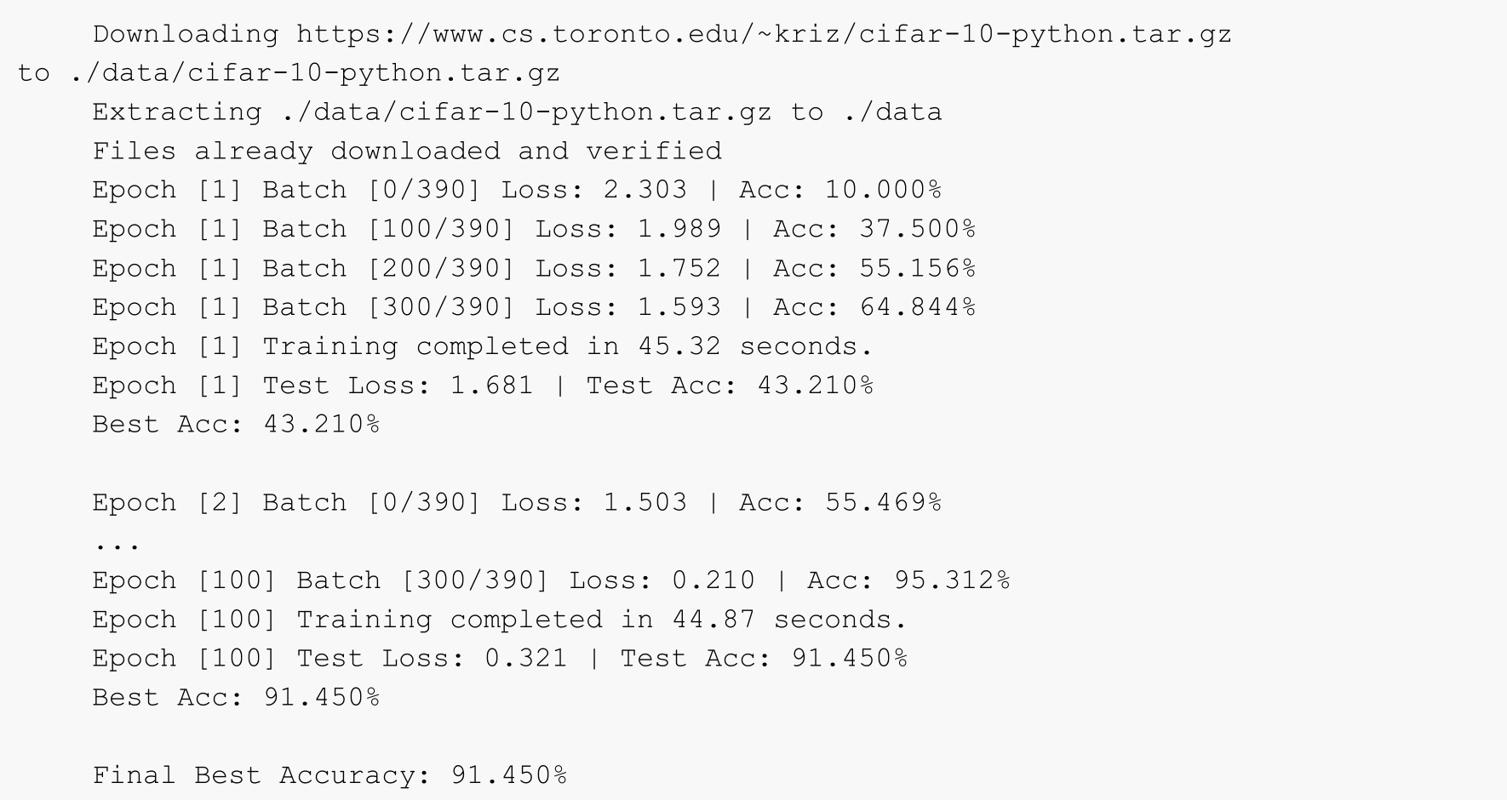This screenshot has width=1507, height=800.
Task: Click the ./data/cifar-10-python.tar.gz destination path
Action: coord(314,73)
